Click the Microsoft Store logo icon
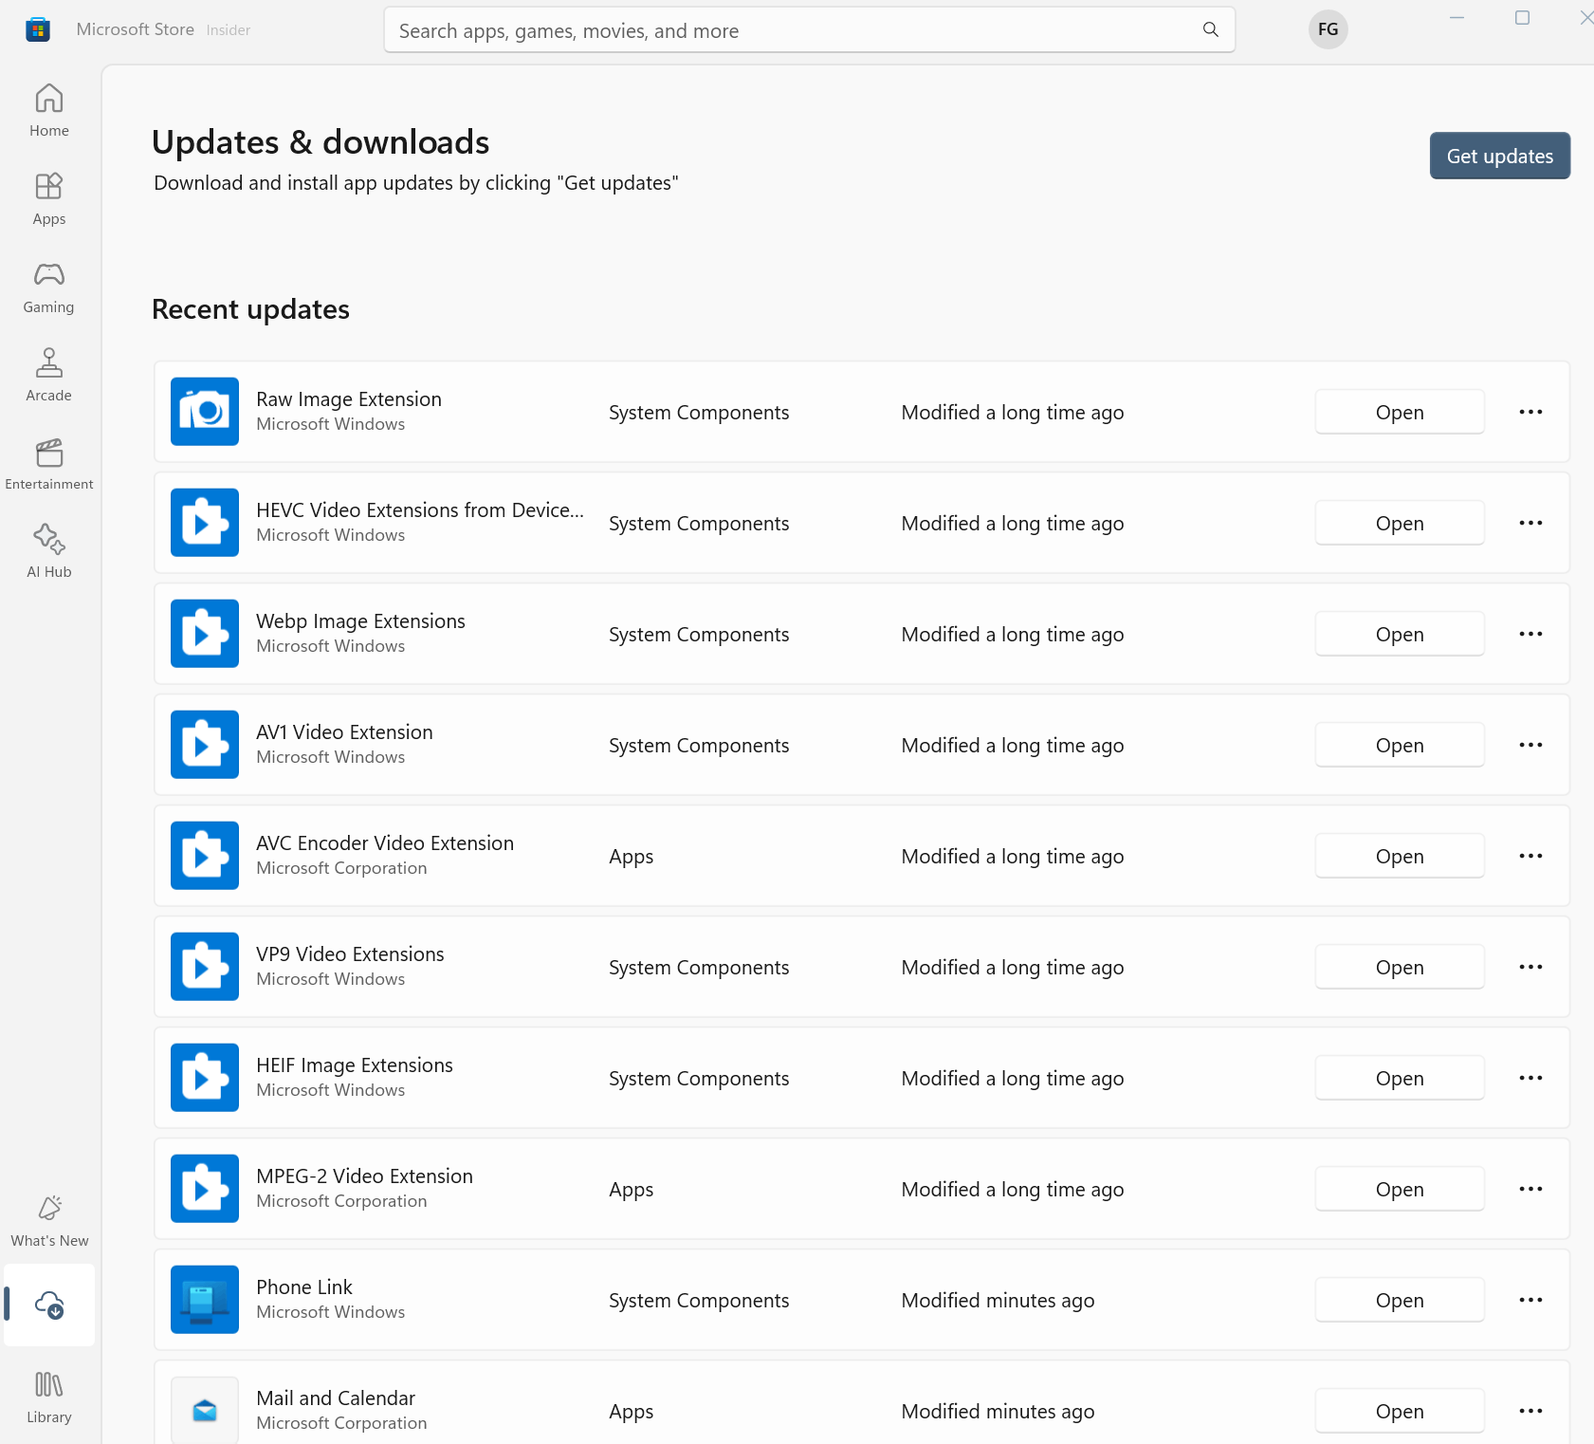 pyautogui.click(x=38, y=29)
